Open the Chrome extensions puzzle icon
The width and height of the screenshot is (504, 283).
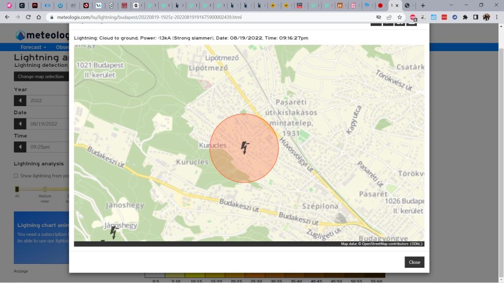click(x=465, y=17)
